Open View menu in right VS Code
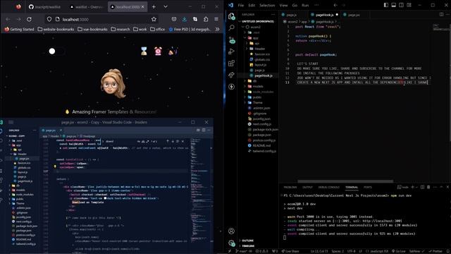 (x=283, y=5)
